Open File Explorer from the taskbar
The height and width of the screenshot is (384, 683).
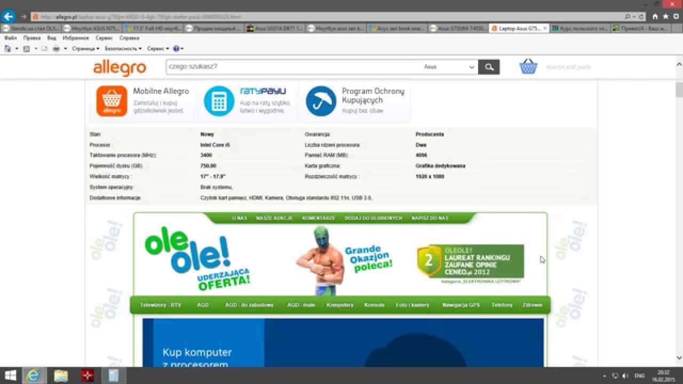(x=61, y=375)
